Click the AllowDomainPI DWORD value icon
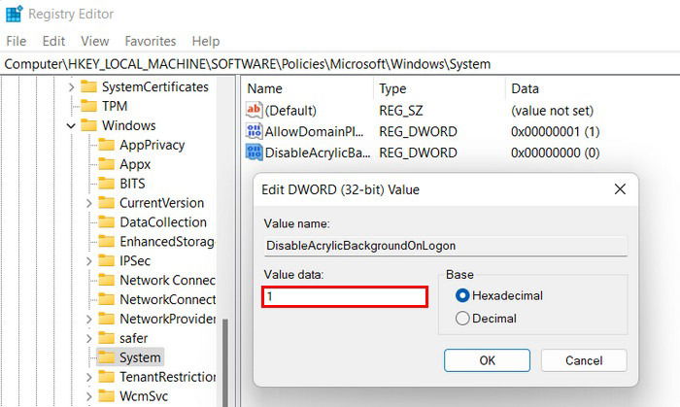Viewport: 680px width, 407px height. 254,131
